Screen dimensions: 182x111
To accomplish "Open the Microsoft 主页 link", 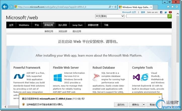I will coord(129,12).
